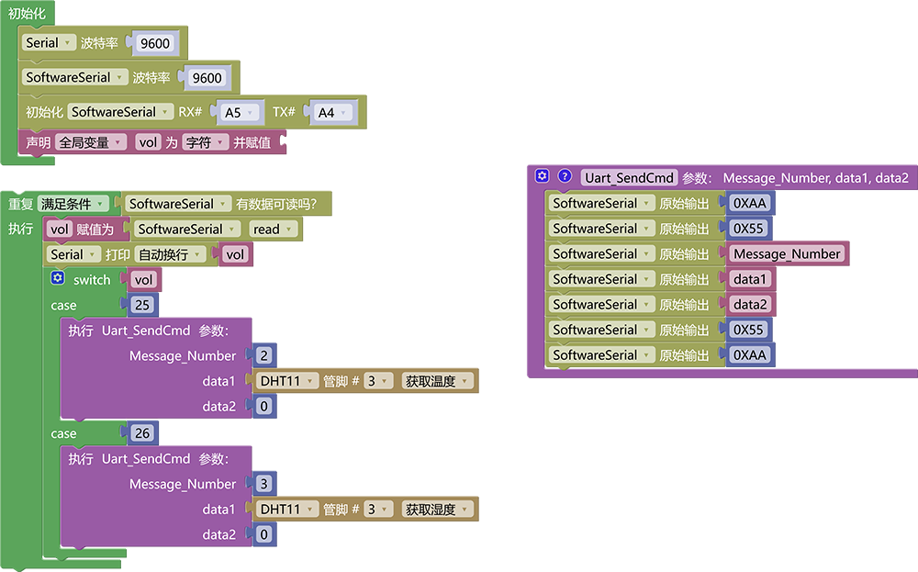Open the RX# pin A5 dropdown

pyautogui.click(x=240, y=112)
